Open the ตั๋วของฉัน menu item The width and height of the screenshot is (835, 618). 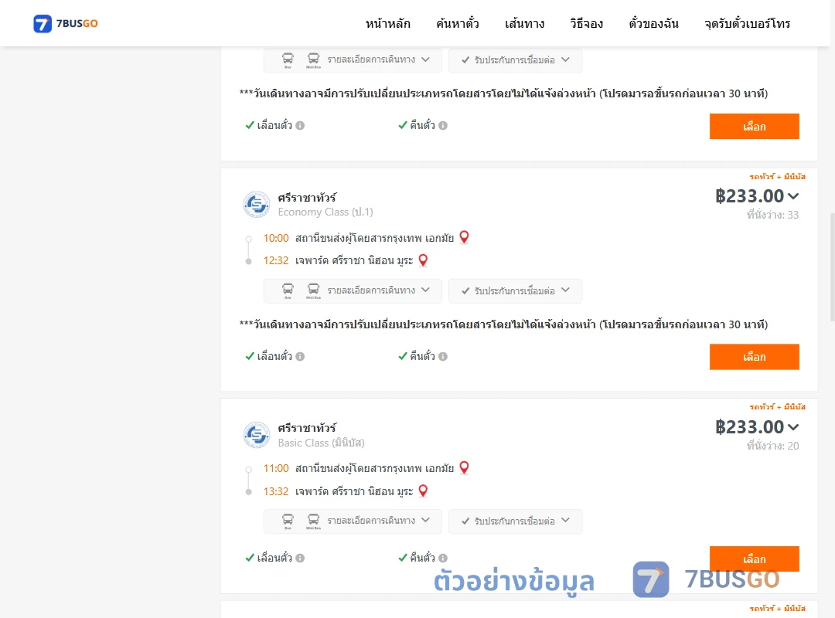653,23
